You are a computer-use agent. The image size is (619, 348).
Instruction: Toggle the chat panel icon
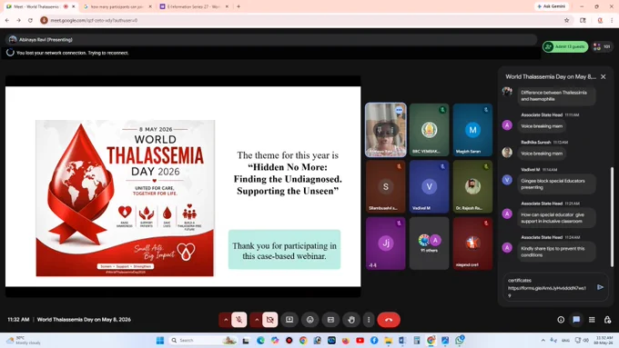(x=576, y=320)
